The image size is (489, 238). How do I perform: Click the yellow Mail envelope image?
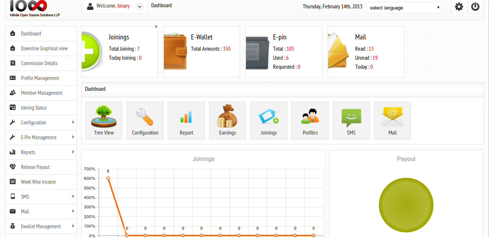[339, 50]
